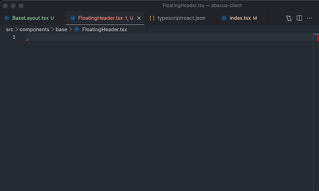Click the components breadcrumb
This screenshot has height=191, width=319.
point(34,29)
